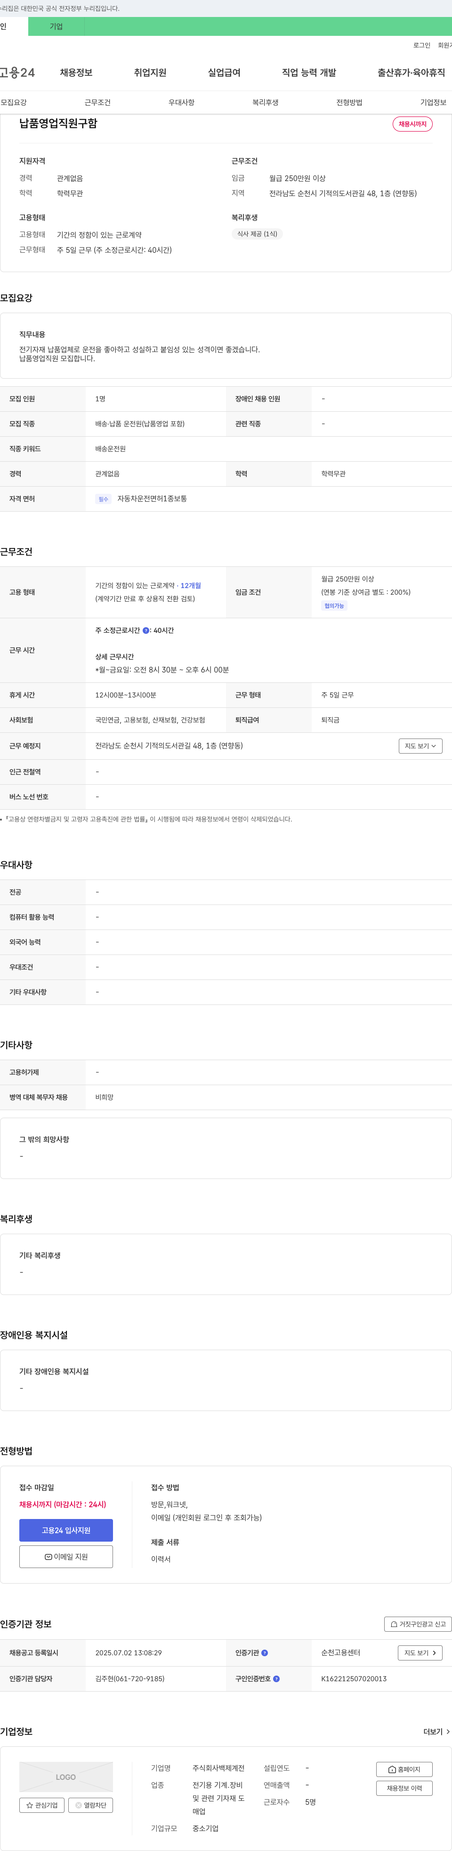Report a false ad via 거짓구인광고 신고

pos(418,1624)
